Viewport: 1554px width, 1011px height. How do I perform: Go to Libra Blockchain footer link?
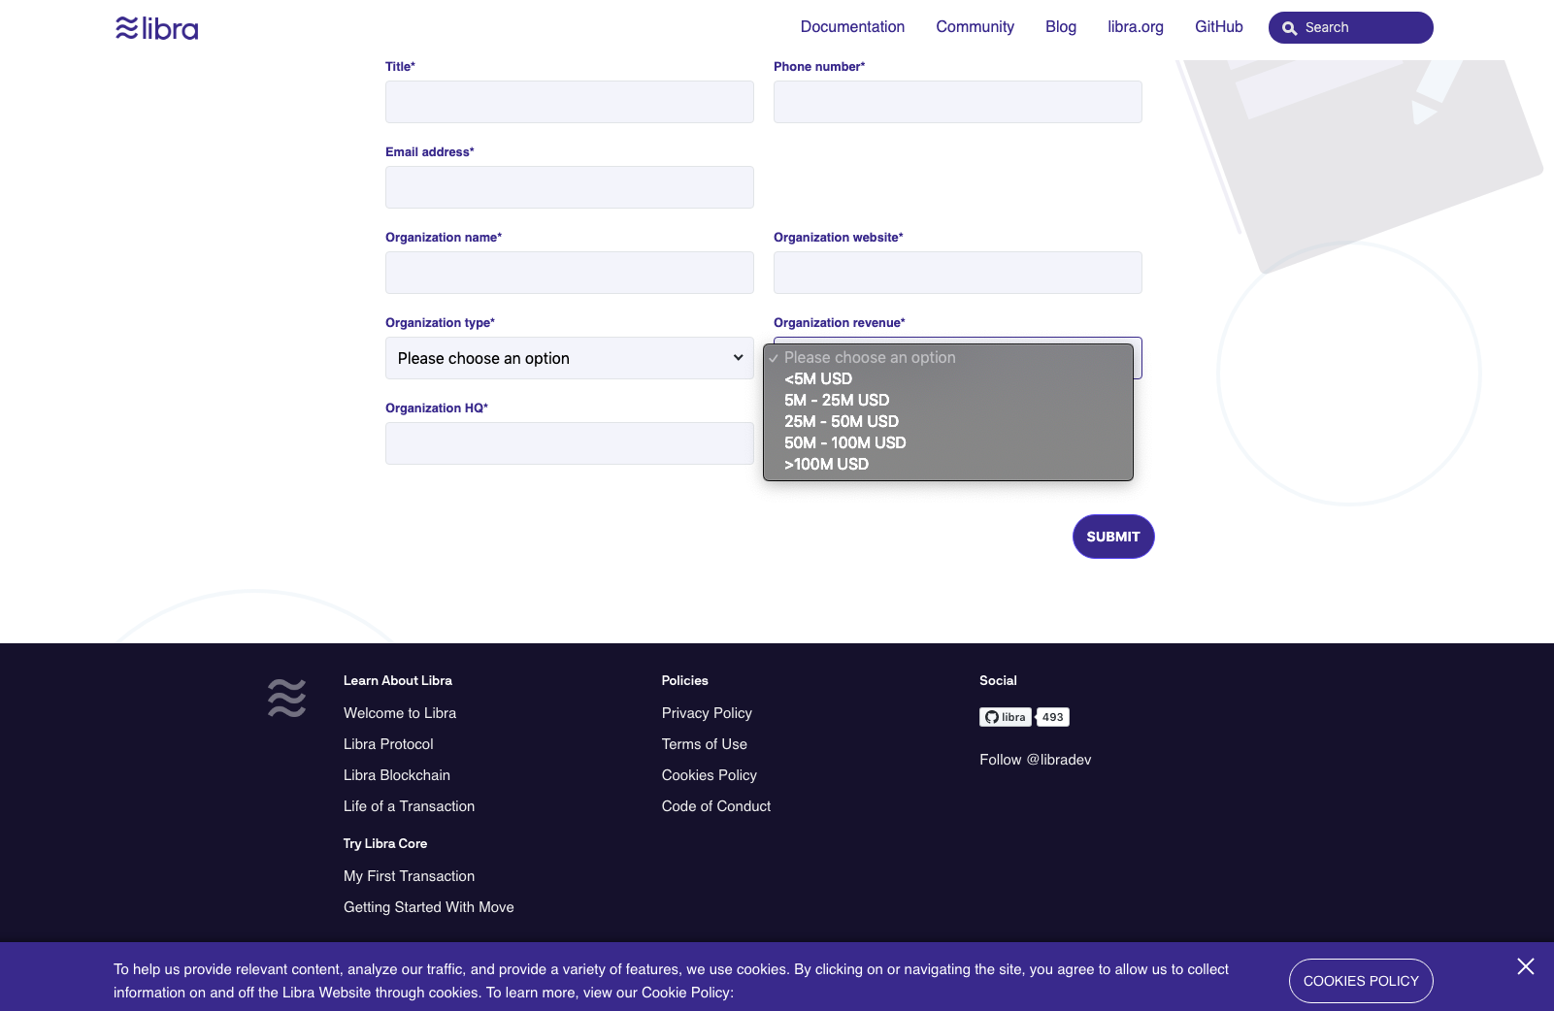coord(397,775)
